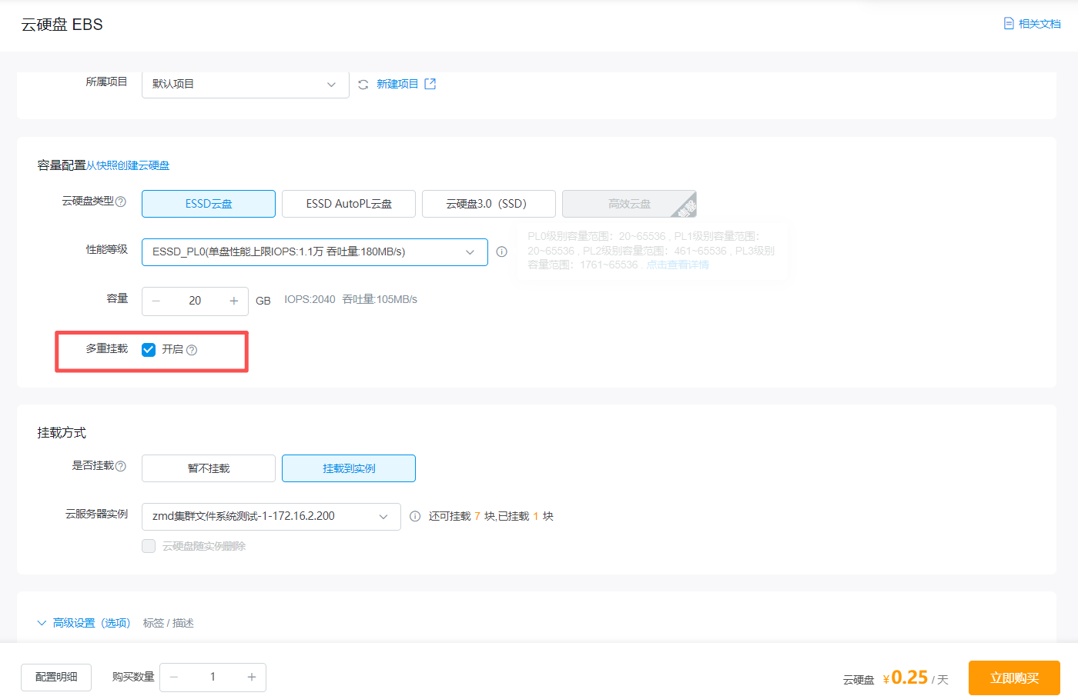
Task: Click 点击查看详情 in the capacity tooltip
Action: pos(678,265)
